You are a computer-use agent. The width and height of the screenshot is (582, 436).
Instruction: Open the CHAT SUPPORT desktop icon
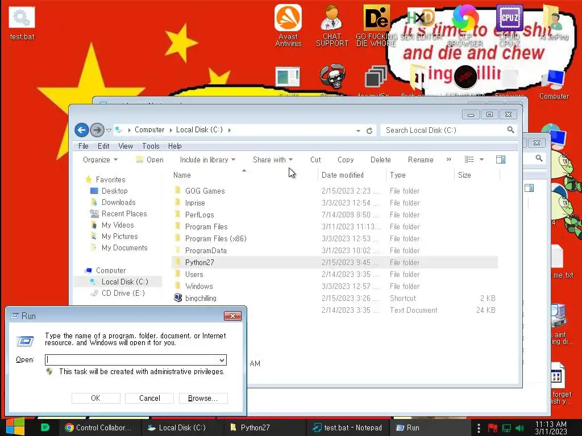click(x=332, y=25)
